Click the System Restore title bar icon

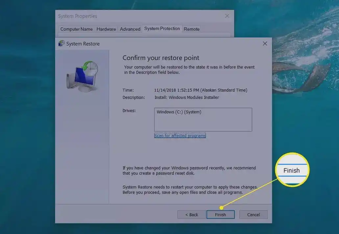(x=61, y=43)
